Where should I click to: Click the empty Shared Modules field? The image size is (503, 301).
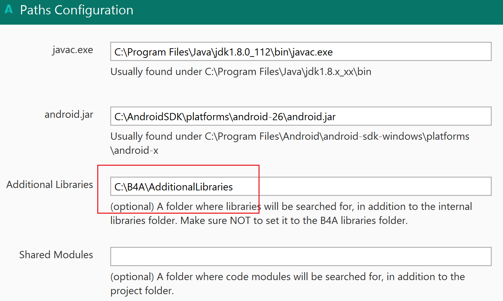[x=301, y=256]
